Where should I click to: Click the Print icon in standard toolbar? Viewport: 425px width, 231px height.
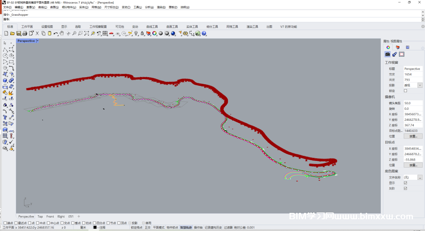click(25, 33)
